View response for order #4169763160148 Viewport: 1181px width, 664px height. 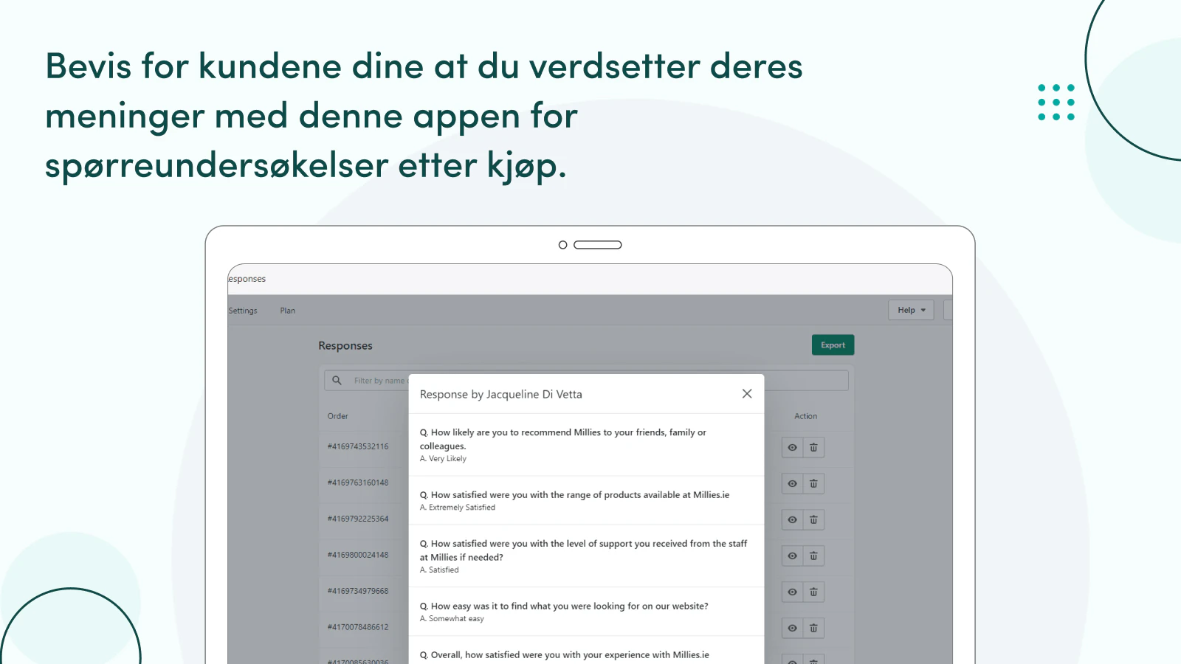(x=792, y=484)
